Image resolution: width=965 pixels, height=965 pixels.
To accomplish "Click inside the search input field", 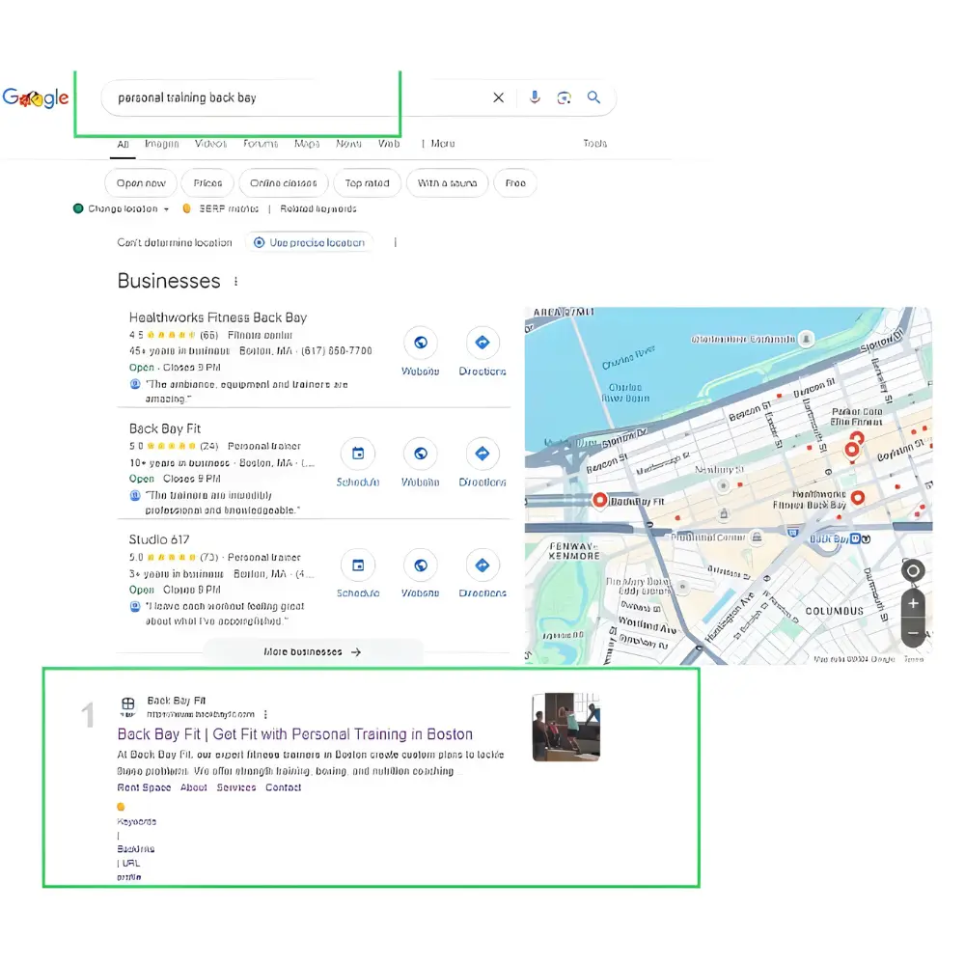I will 289,97.
